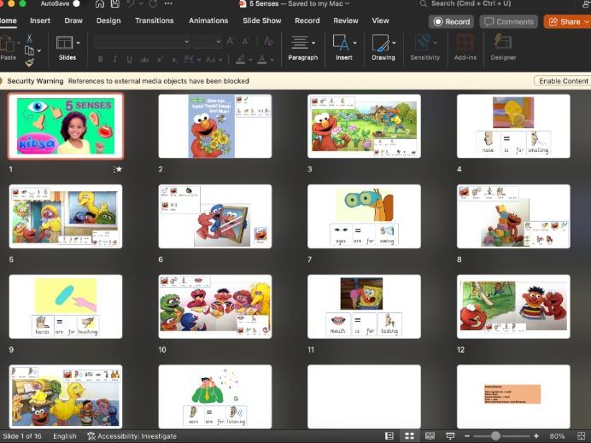Click the Cut scissors icon
Image resolution: width=591 pixels, height=443 pixels.
(29, 38)
